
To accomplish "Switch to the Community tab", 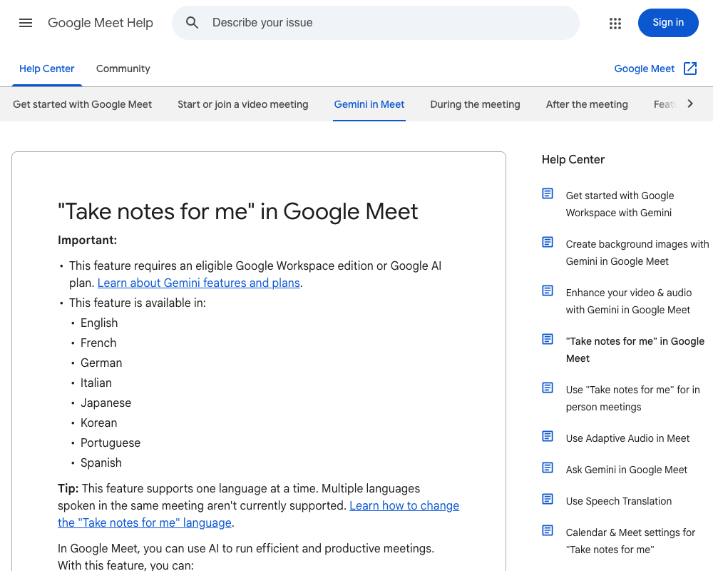I will (123, 69).
